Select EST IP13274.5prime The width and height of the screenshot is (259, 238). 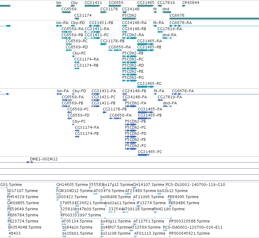pos(151,203)
